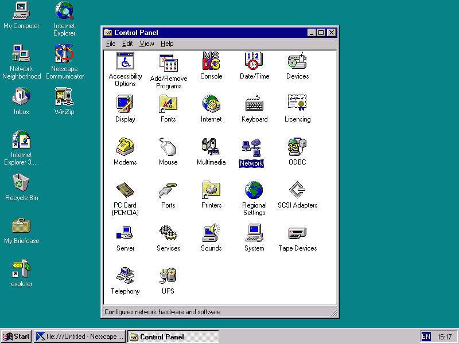Click the EN language indicator in tray
Screen dimensions: 459x344
pyautogui.click(x=426, y=337)
